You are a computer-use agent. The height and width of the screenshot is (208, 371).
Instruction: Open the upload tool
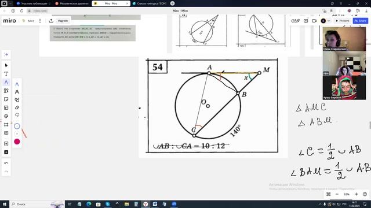(6, 144)
